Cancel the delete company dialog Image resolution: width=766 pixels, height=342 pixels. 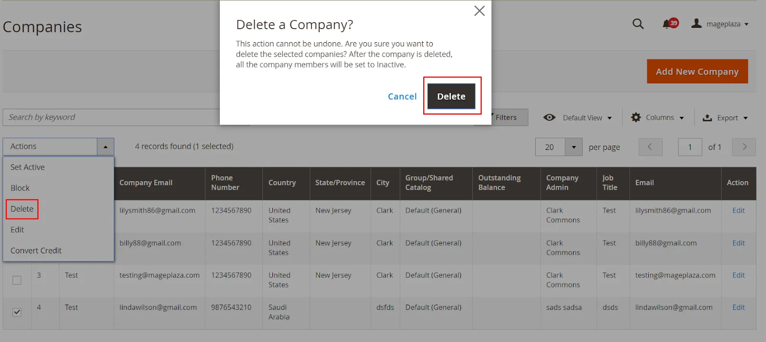(402, 96)
